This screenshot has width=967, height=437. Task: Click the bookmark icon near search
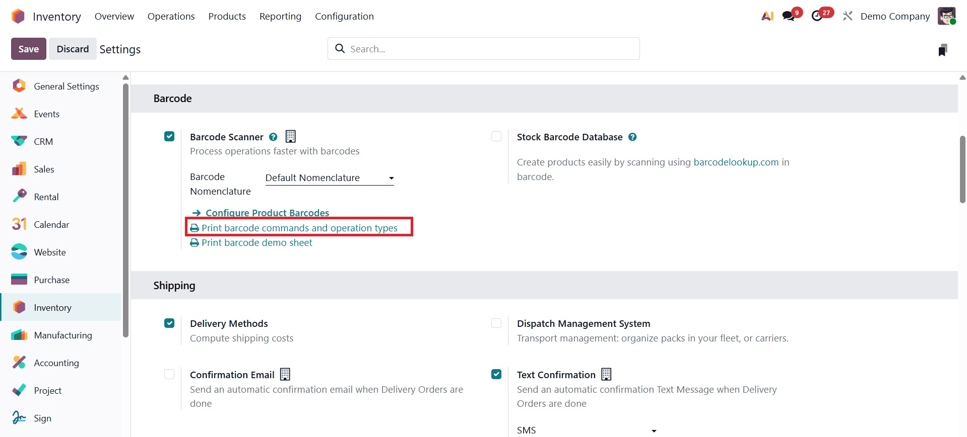943,49
